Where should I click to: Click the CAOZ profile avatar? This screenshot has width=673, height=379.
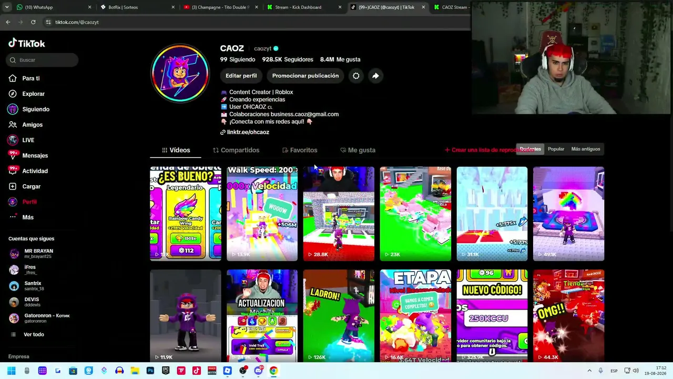(180, 73)
